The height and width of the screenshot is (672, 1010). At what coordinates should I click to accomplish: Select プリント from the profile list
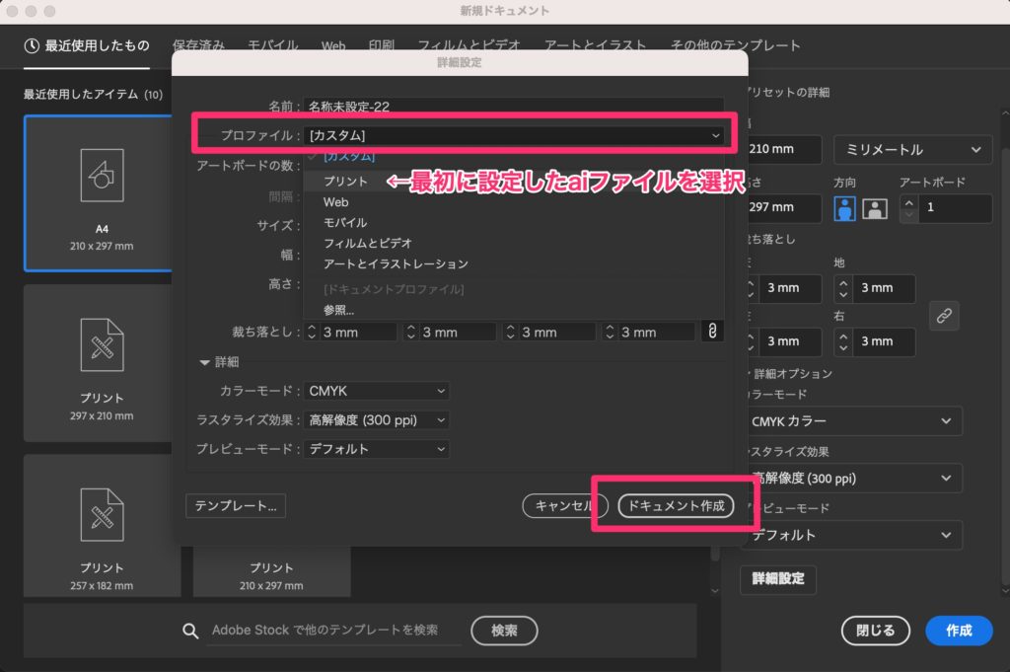(x=345, y=182)
